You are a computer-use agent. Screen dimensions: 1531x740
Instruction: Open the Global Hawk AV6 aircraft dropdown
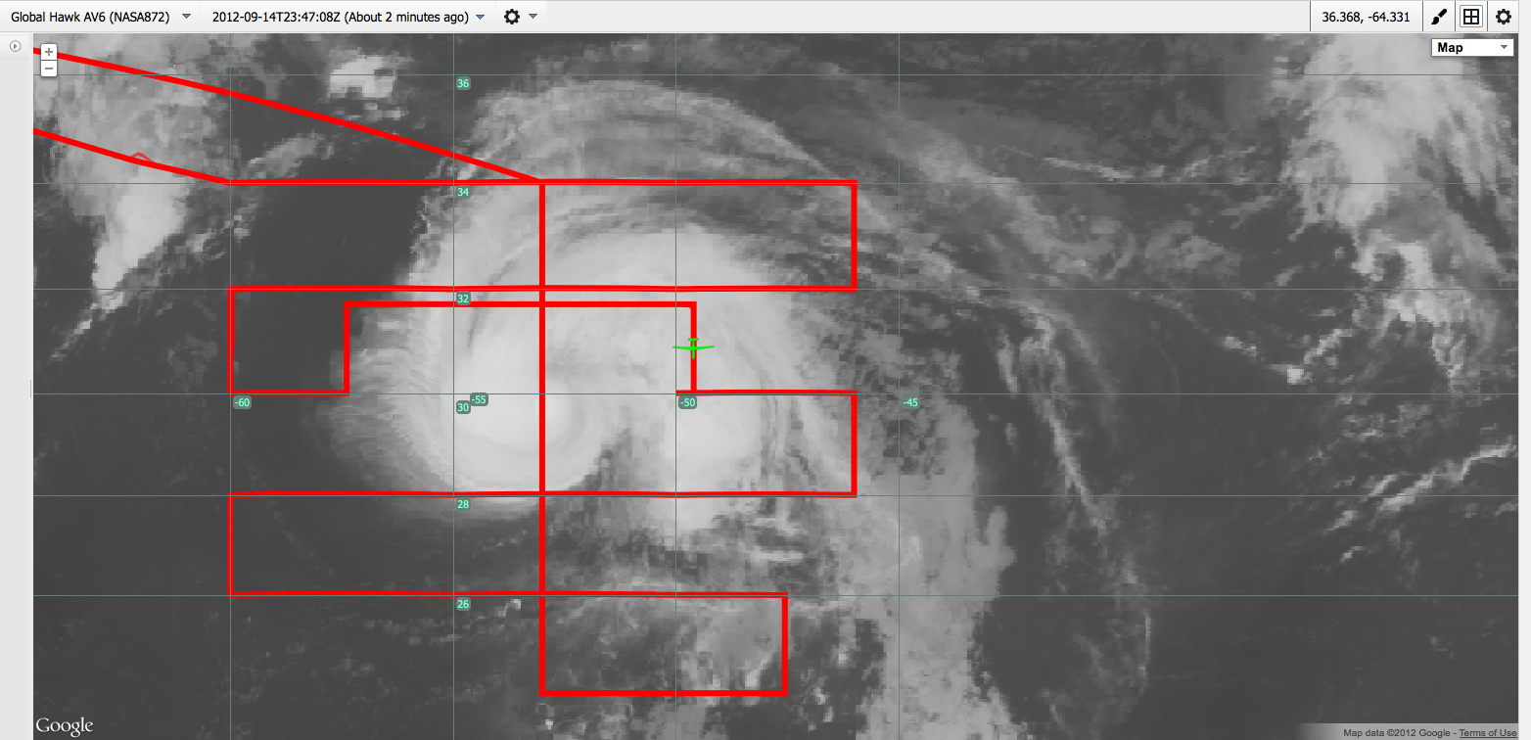pyautogui.click(x=100, y=17)
